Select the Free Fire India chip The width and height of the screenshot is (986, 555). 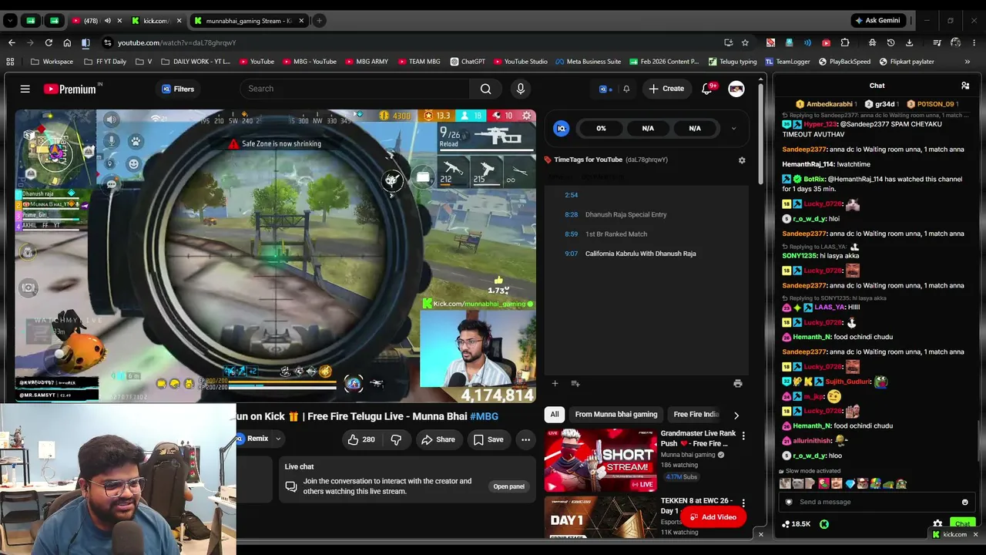pos(696,415)
